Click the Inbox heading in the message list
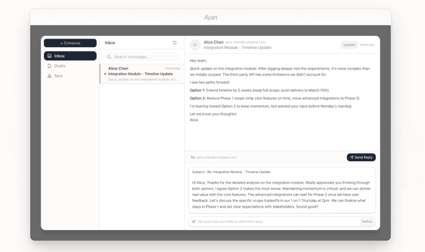Image resolution: width=425 pixels, height=252 pixels. click(x=110, y=42)
